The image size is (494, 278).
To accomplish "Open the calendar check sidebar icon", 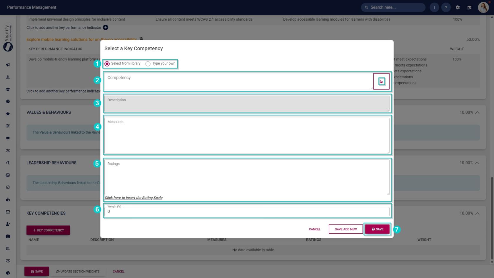I will (x=8, y=187).
